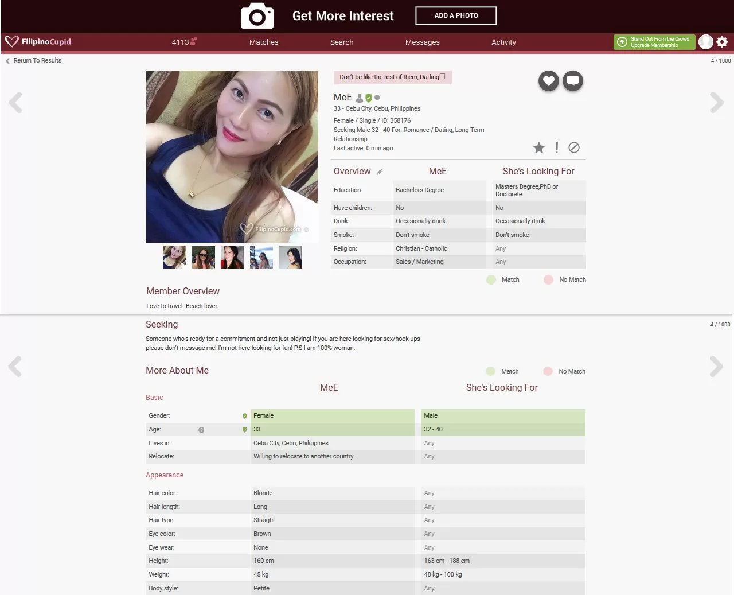Open the Messages menu
This screenshot has height=595, width=734.
tap(422, 42)
